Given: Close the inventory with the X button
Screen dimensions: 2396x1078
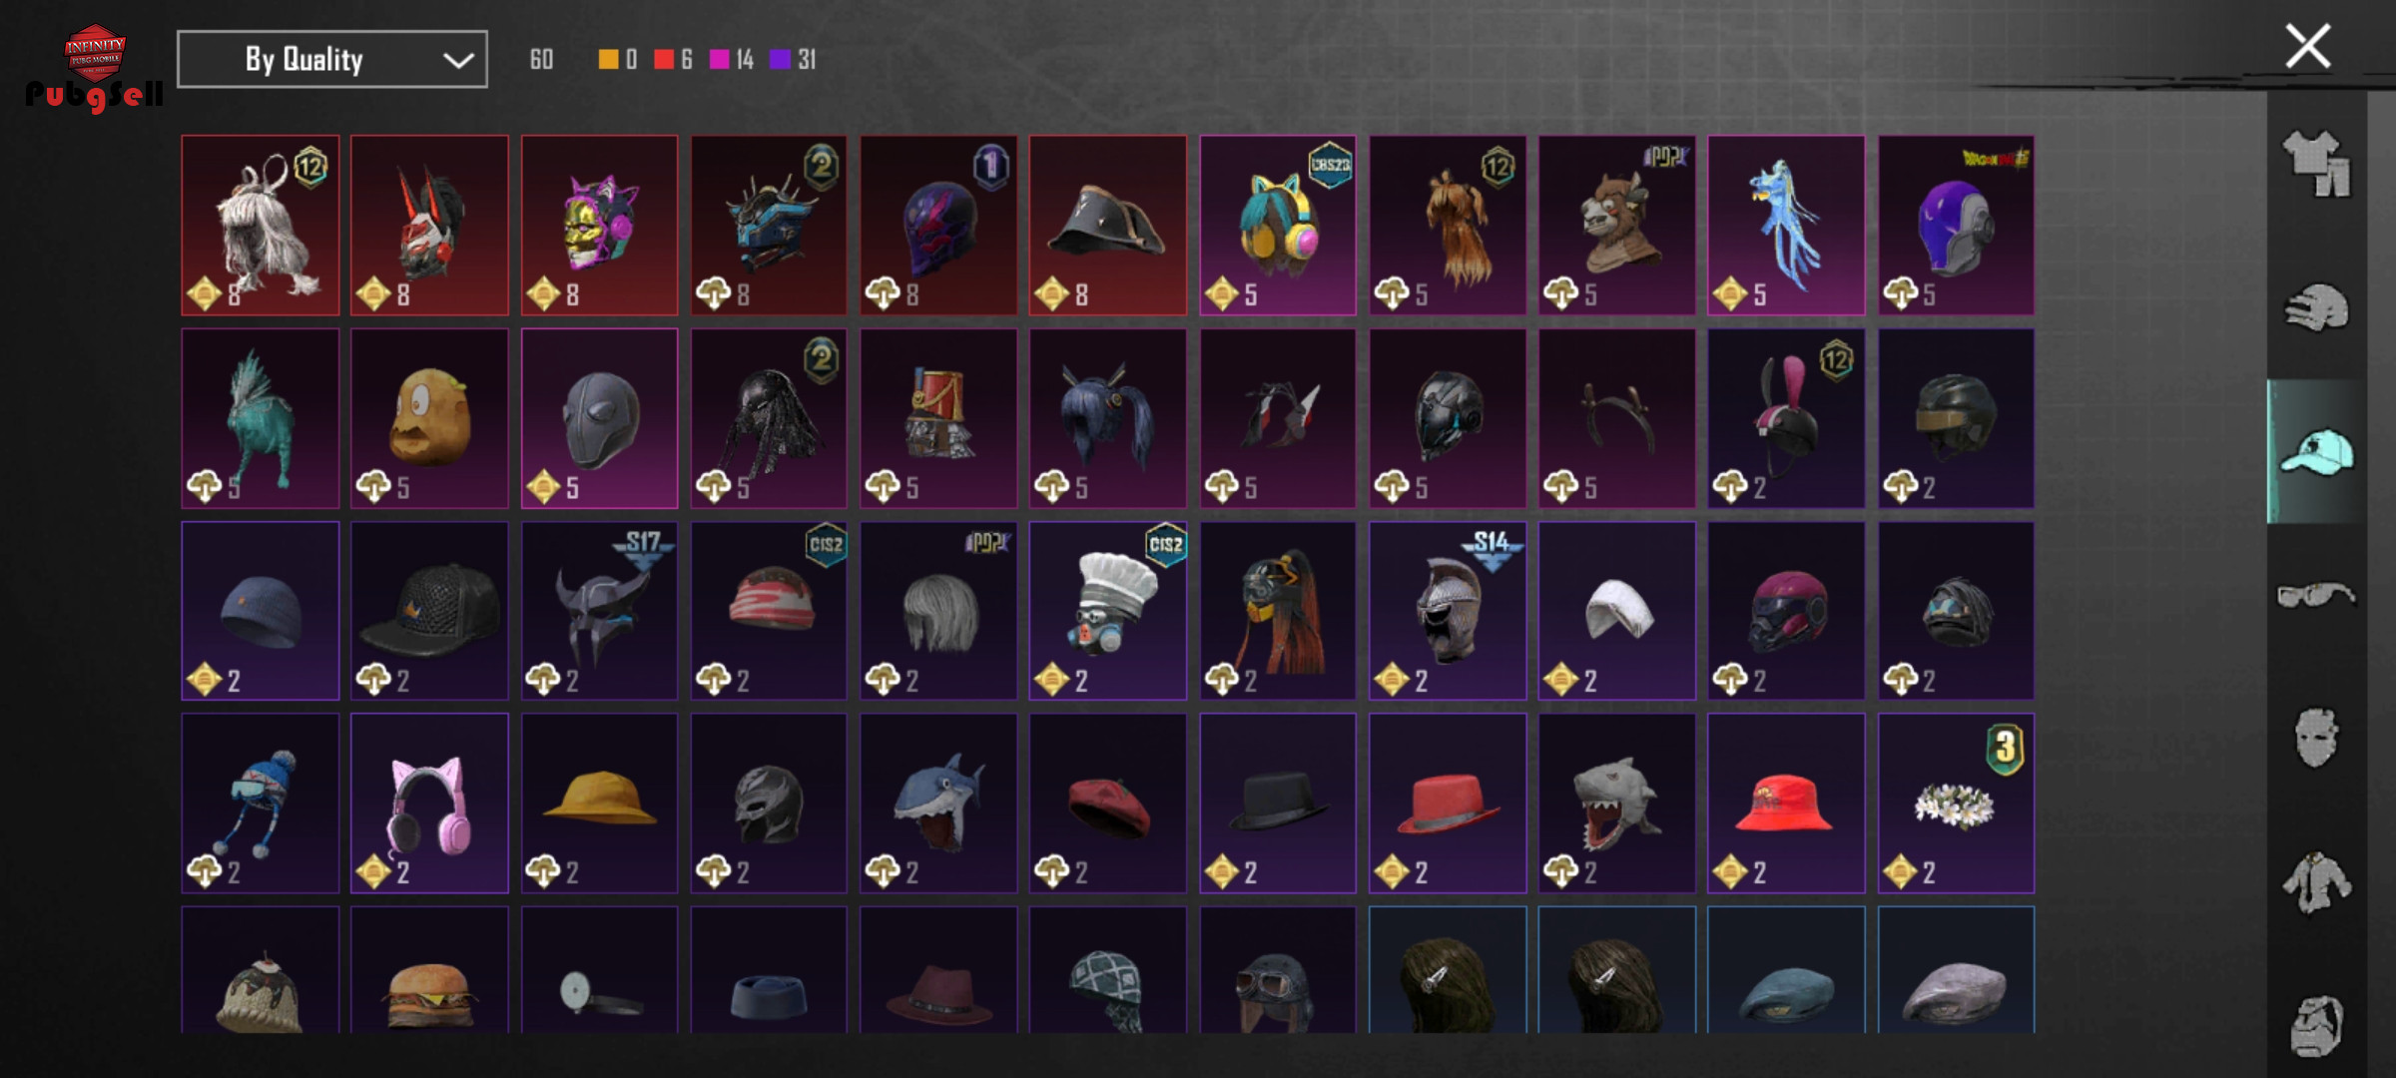Looking at the screenshot, I should click(2308, 46).
